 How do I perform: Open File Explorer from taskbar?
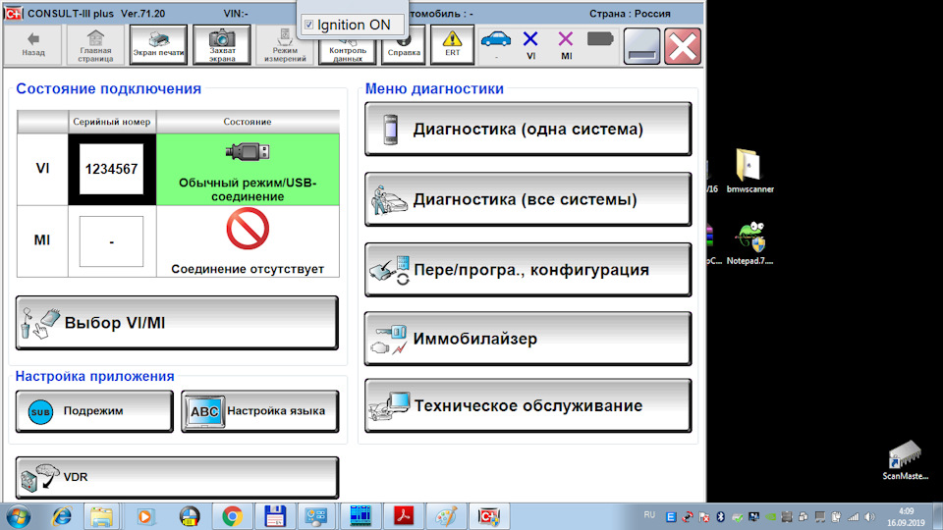[101, 517]
